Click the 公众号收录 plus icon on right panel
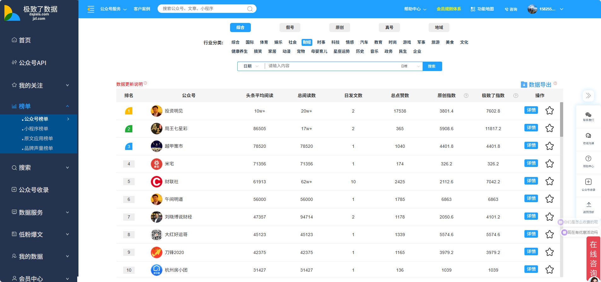Screen dimensions: 601x282 click(588, 182)
